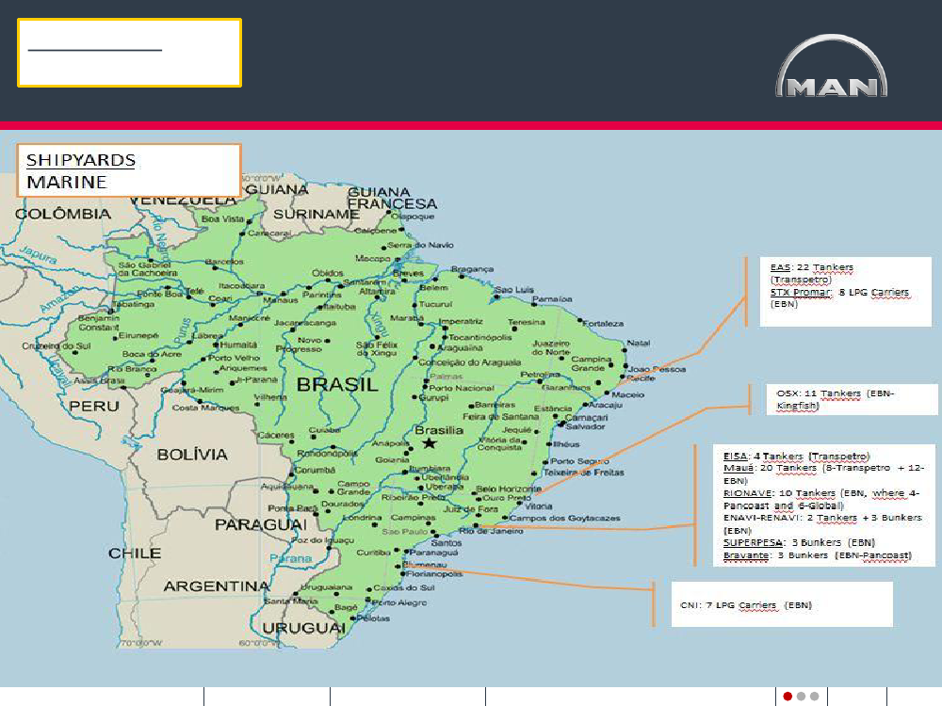The width and height of the screenshot is (942, 706).
Task: Click the Porto Seguro city label
Action: pos(579,461)
